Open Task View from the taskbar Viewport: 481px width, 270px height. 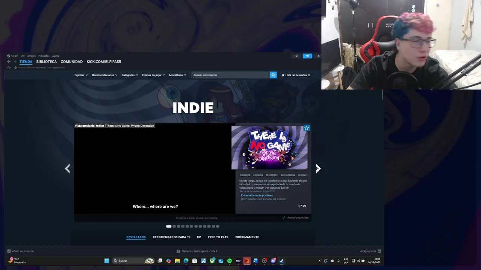click(160, 261)
